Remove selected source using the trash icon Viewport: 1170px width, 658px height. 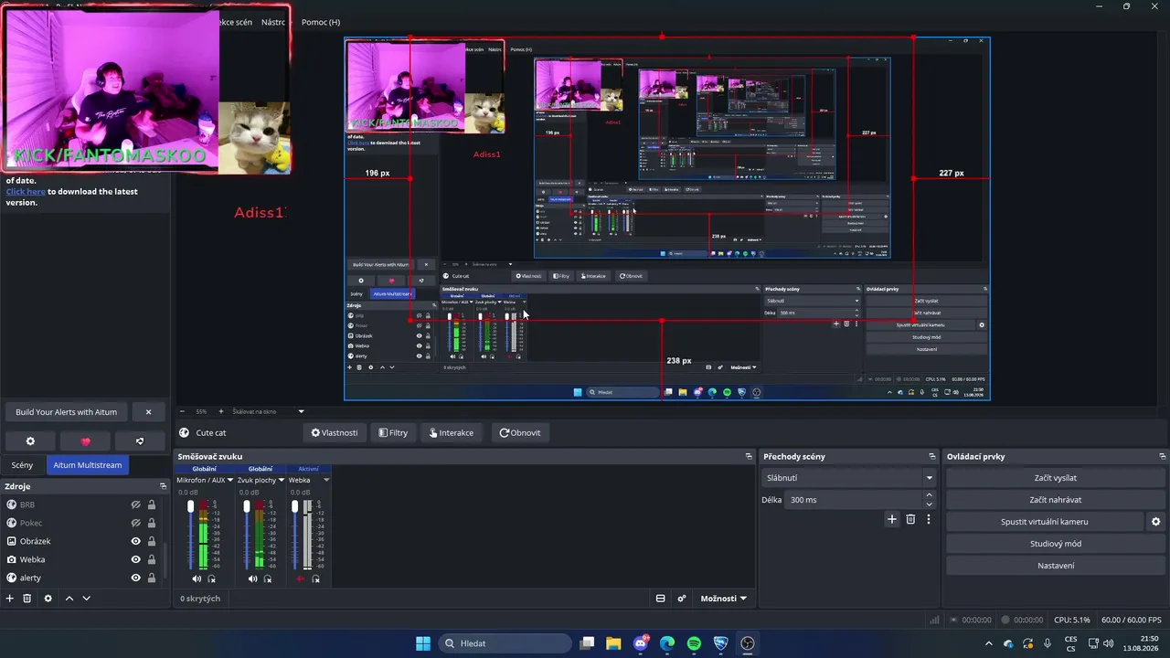(x=27, y=599)
